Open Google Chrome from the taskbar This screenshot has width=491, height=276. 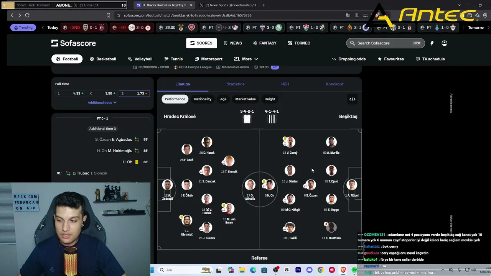pos(320,270)
